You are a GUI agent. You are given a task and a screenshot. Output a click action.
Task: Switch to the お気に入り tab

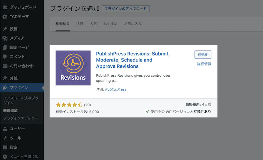click(x=133, y=24)
